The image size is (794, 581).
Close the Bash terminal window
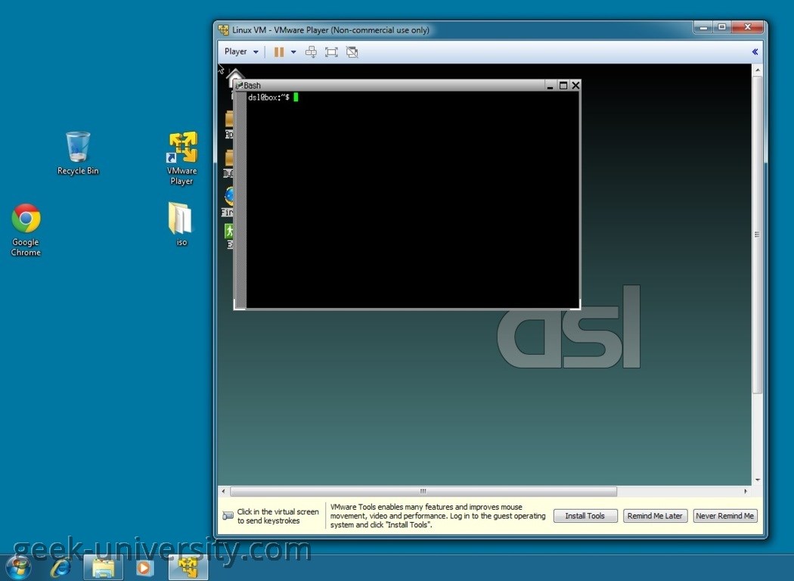[x=575, y=85]
